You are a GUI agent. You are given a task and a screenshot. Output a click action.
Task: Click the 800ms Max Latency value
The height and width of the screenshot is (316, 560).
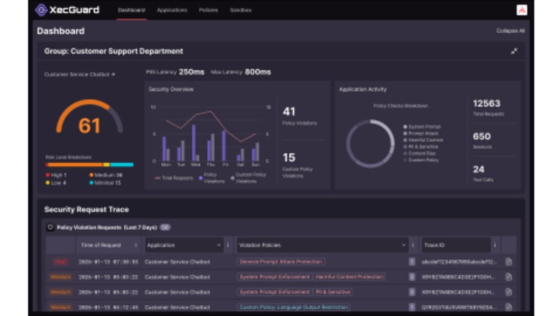[x=258, y=72]
